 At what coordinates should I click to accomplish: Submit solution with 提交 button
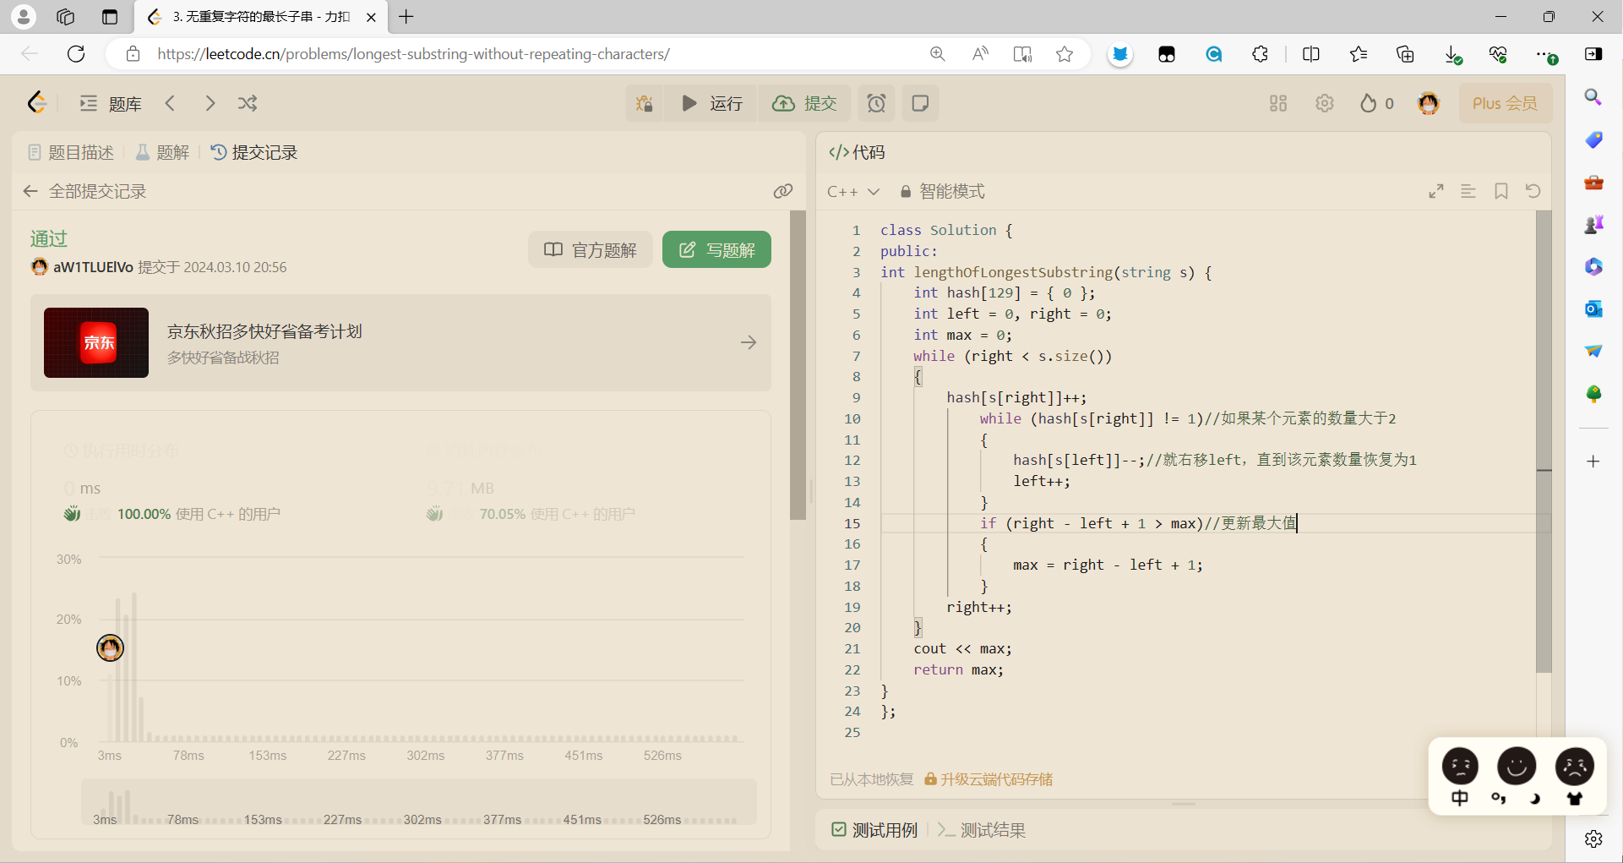point(804,103)
